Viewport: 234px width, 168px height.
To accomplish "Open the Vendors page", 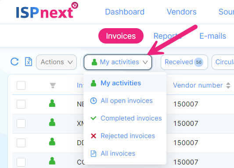I will click(181, 12).
